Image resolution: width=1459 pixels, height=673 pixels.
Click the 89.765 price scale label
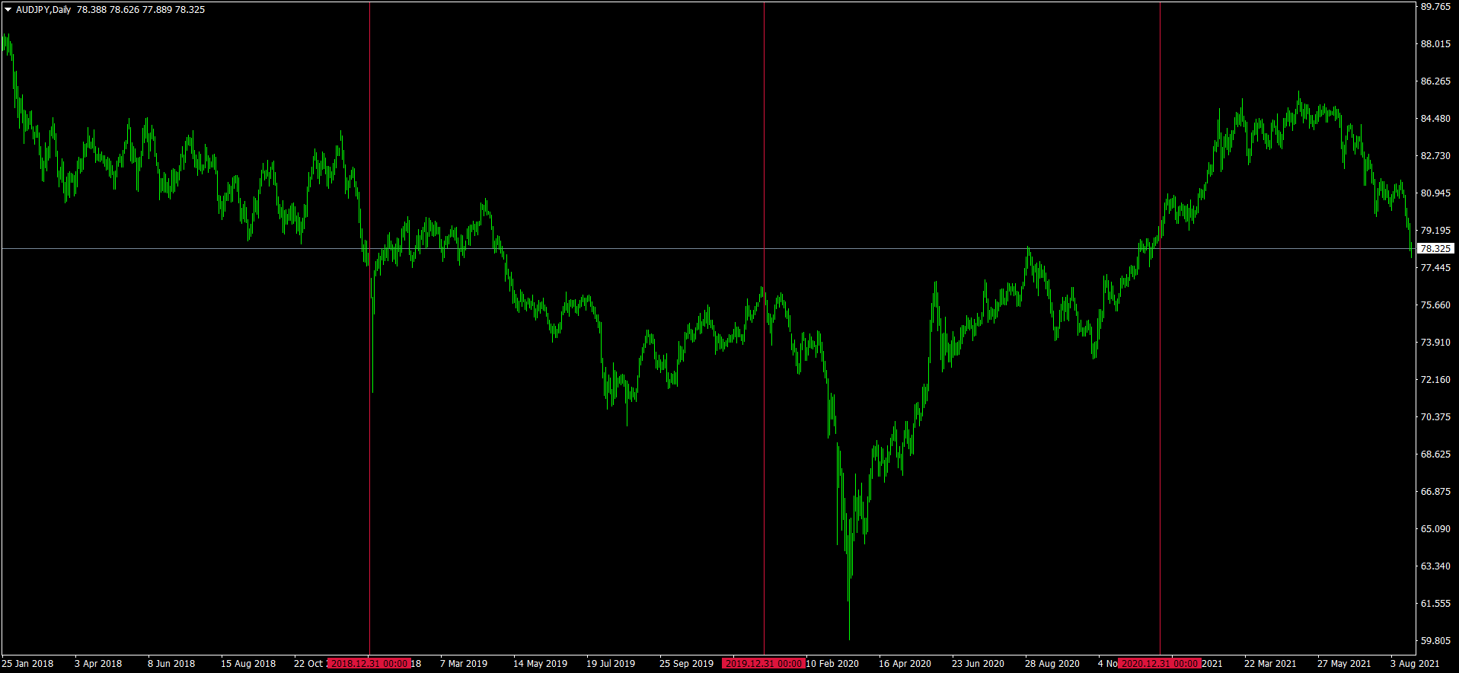[x=1435, y=7]
